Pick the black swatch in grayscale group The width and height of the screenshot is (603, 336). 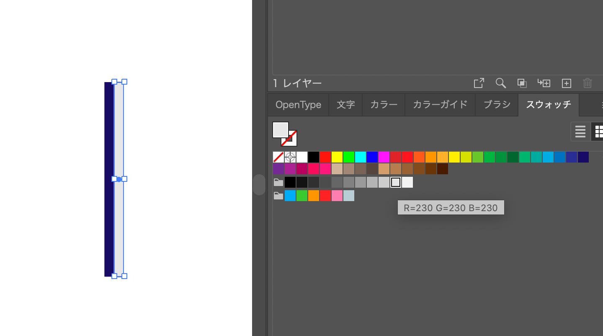tap(290, 182)
